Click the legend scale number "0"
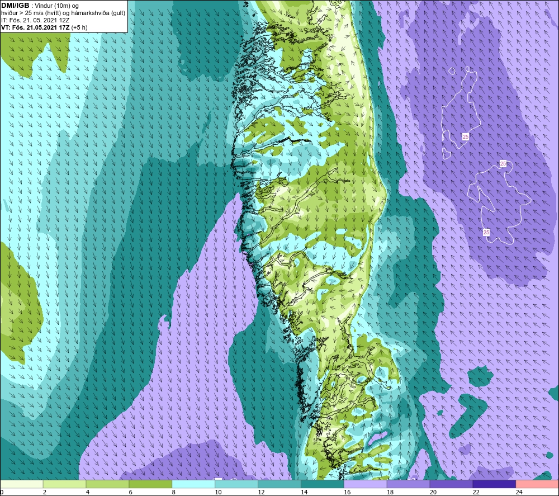This screenshot has height=496, width=559. pos(2,492)
